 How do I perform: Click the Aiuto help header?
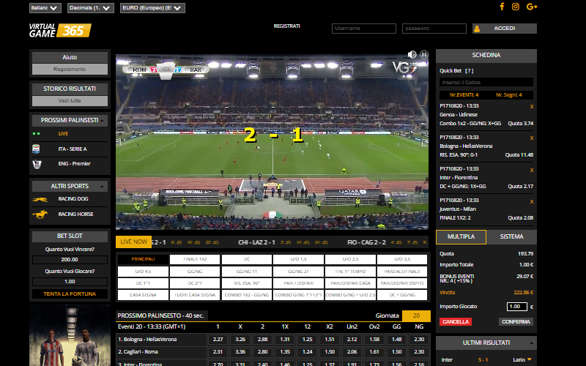[70, 57]
